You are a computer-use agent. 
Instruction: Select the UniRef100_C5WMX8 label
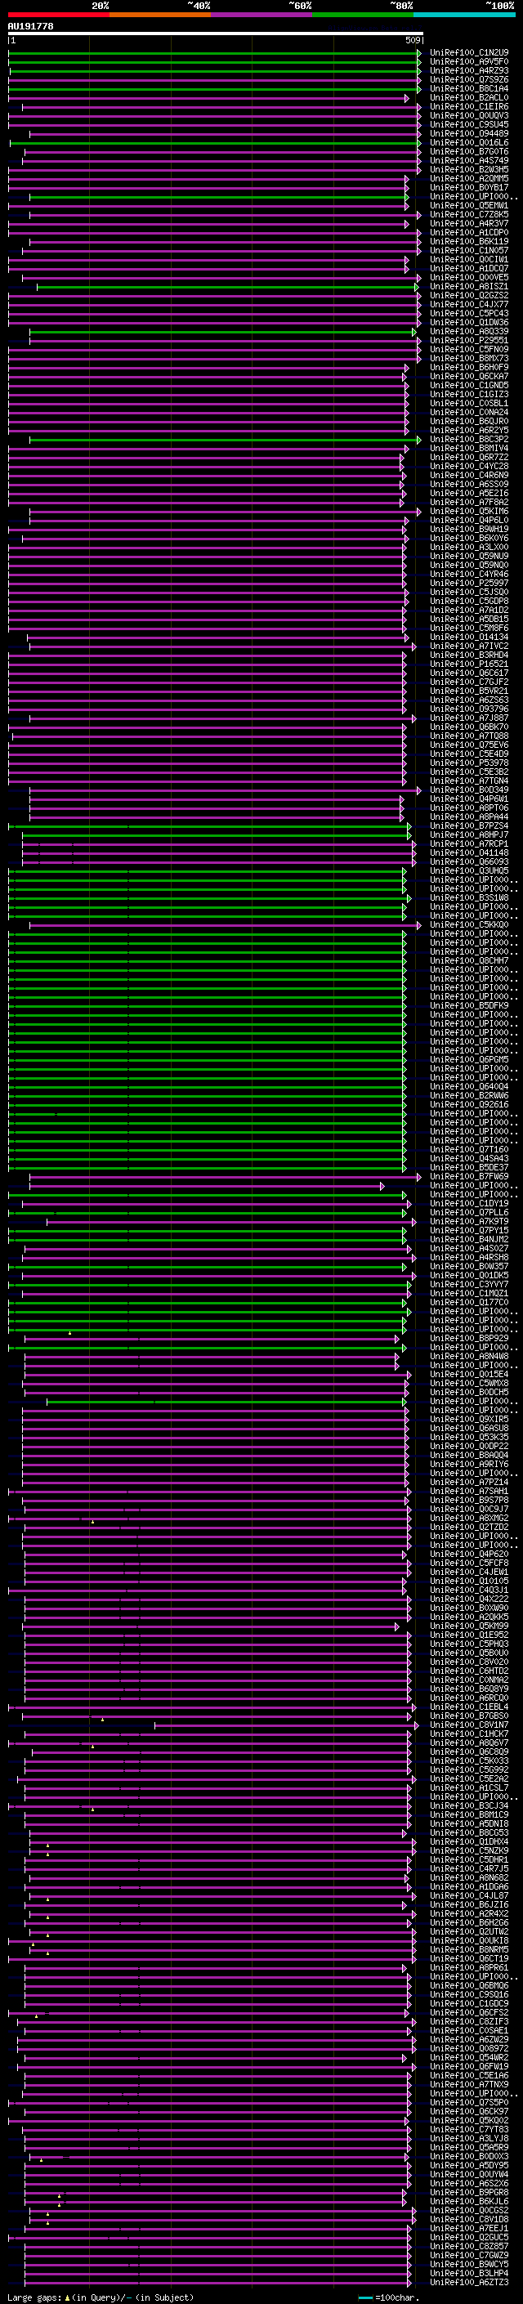469,1385
